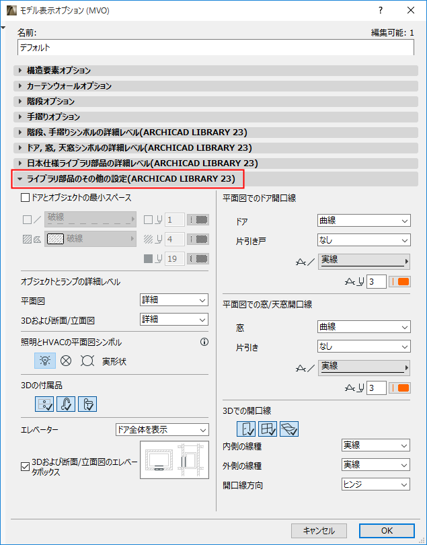Click the OK button
This screenshot has height=545, width=427.
click(387, 531)
